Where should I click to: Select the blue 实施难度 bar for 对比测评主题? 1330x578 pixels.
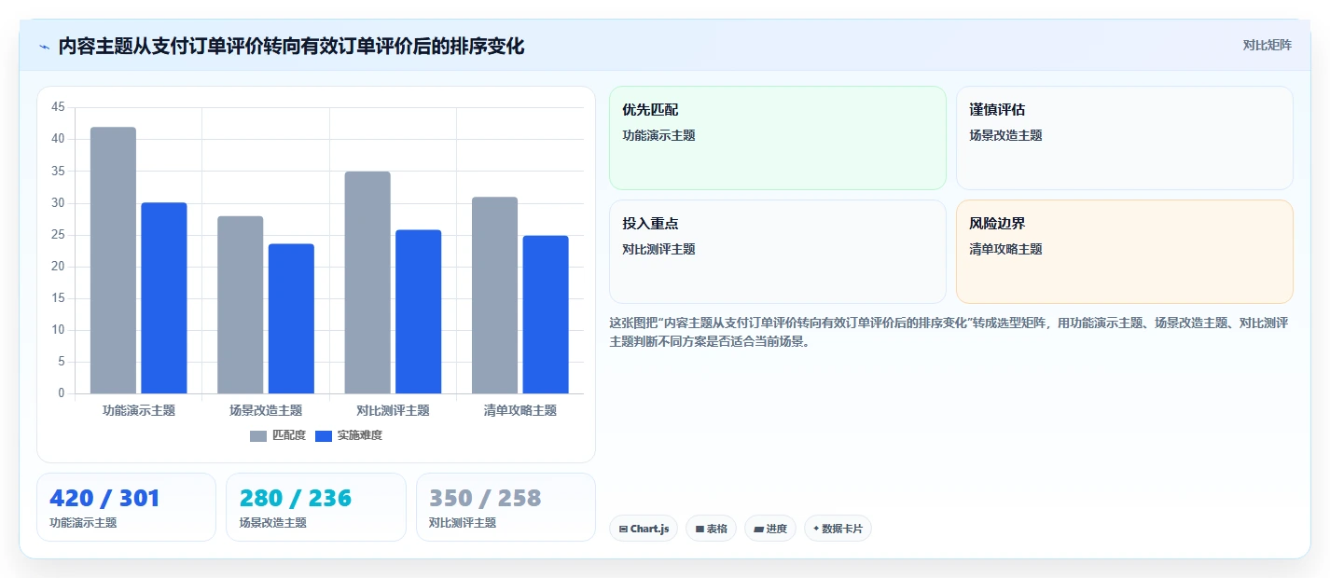click(419, 311)
